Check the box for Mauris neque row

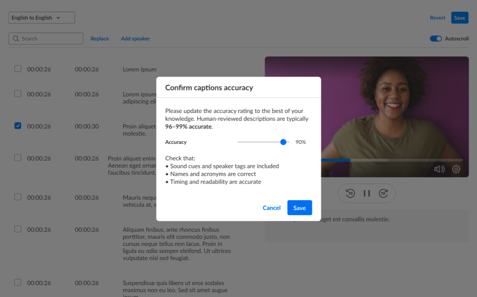(x=18, y=197)
